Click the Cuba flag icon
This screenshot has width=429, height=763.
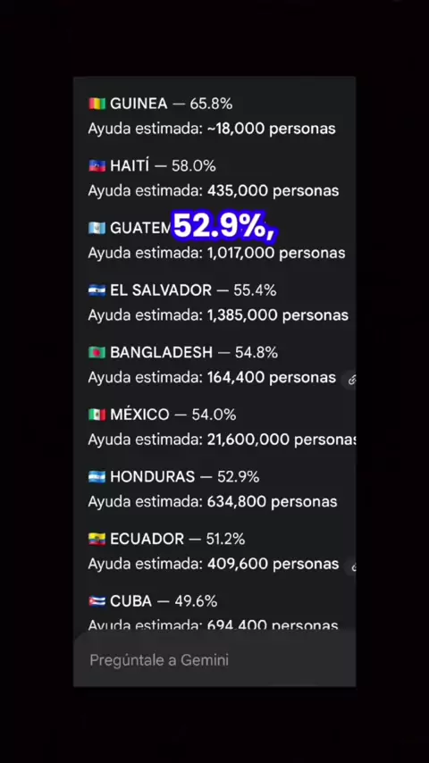(x=97, y=601)
